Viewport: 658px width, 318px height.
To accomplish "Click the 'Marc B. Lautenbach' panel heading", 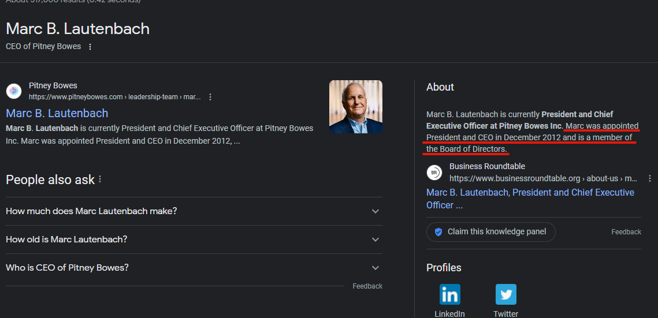I will [77, 29].
